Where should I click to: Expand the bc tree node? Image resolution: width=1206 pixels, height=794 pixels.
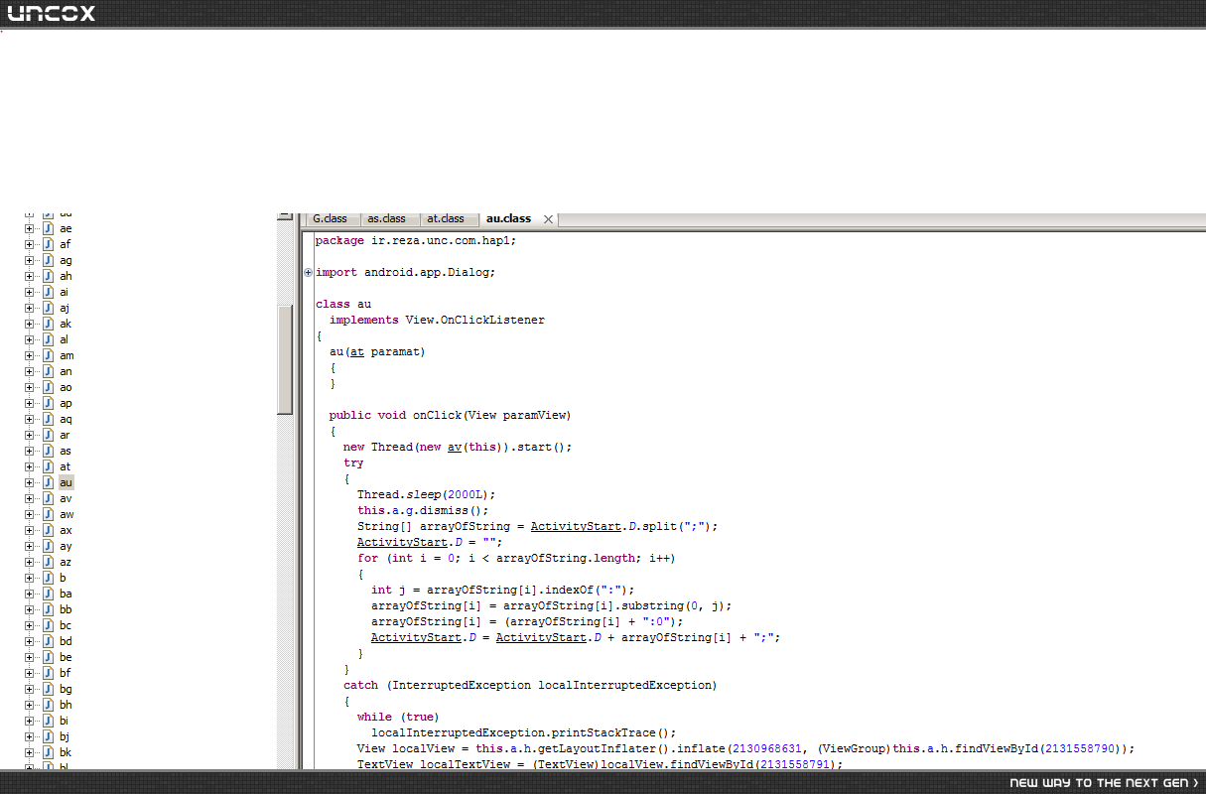(29, 625)
